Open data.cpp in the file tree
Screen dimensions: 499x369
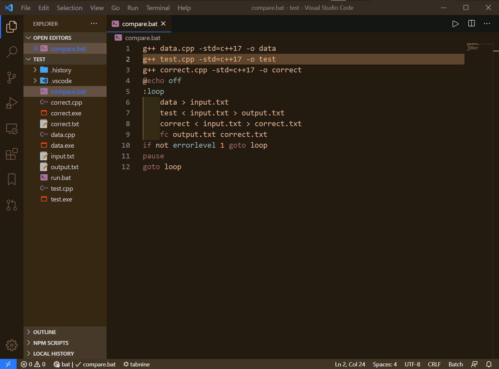point(65,135)
